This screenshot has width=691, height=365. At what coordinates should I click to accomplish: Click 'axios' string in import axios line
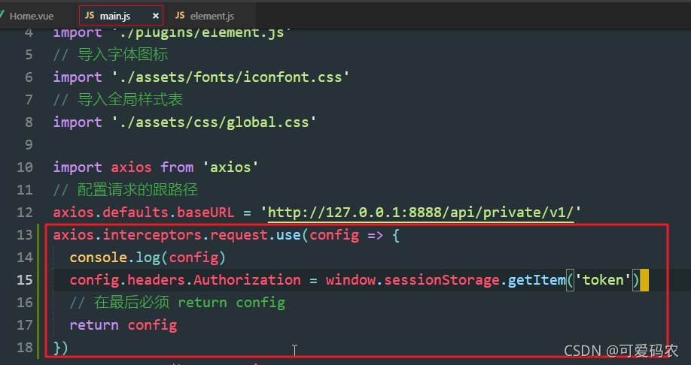pos(230,167)
